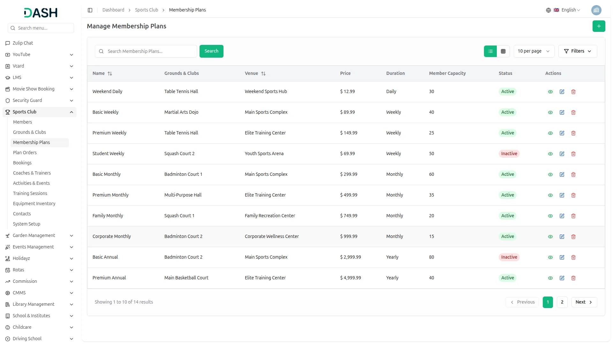
Task: Click the green add membership plan button
Action: click(599, 26)
